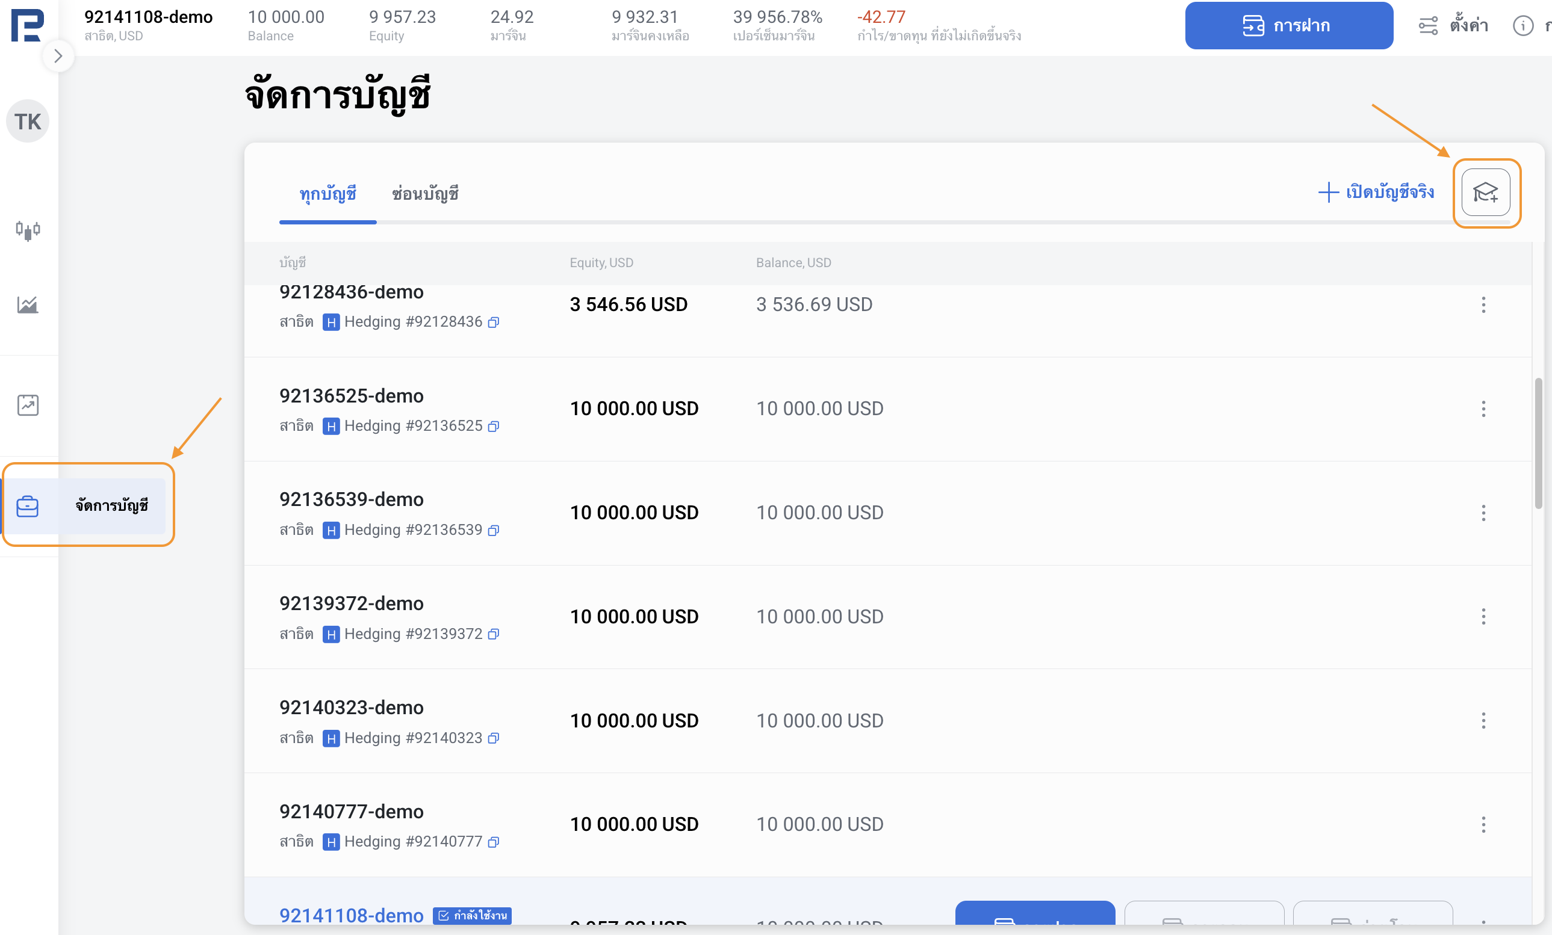Click the framed chart icon in sidebar
This screenshot has width=1552, height=935.
pyautogui.click(x=28, y=405)
